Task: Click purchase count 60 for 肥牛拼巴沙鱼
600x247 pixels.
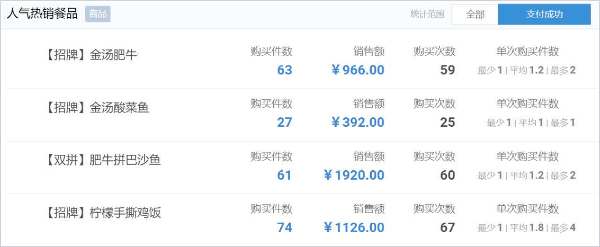Action: pos(448,175)
